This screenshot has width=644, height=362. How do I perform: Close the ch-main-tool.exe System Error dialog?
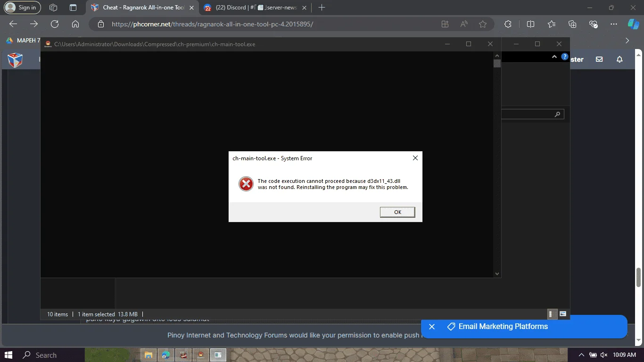coord(415,158)
